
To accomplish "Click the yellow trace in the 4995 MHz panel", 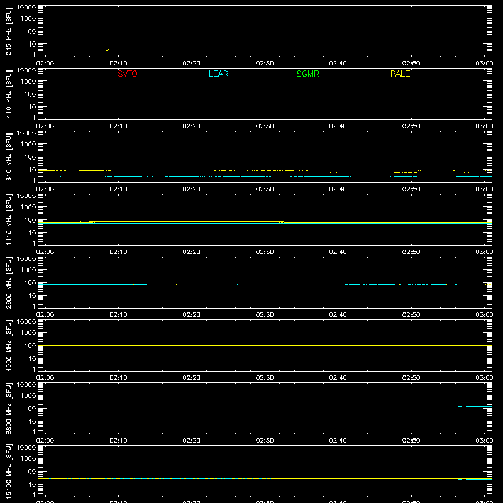I will click(x=265, y=345).
